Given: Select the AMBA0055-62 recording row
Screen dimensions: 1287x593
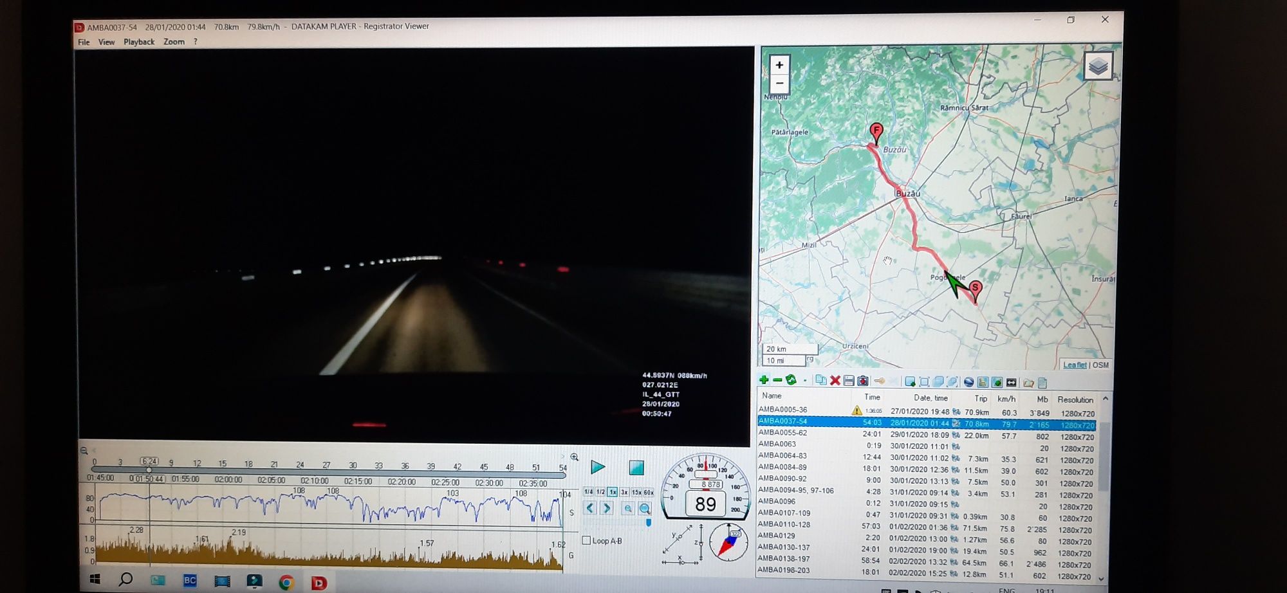Looking at the screenshot, I should point(927,434).
